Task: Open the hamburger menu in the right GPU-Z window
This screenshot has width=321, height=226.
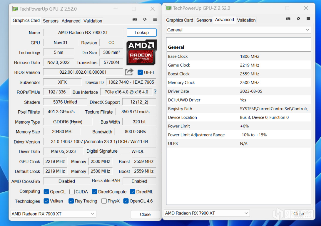Action: click(308, 18)
